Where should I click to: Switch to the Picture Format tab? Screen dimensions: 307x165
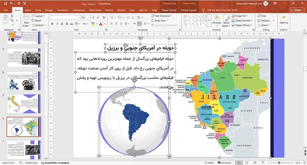click(189, 10)
